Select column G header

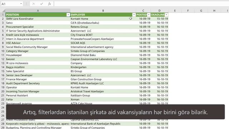201,10
